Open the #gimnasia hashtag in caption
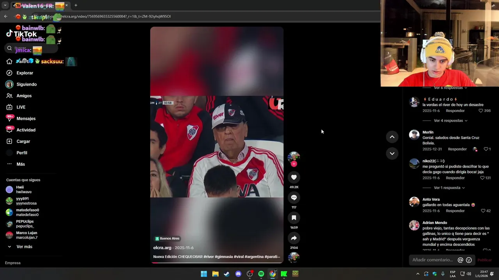 click(224, 257)
